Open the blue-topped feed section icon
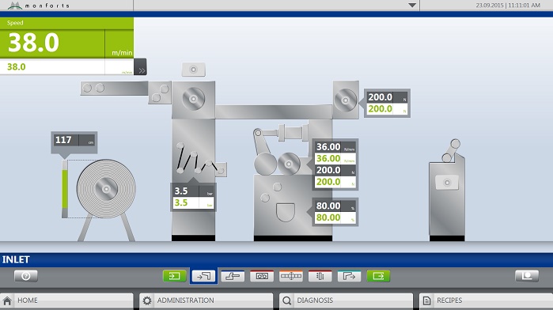This screenshot has width=553, height=310. tap(233, 276)
